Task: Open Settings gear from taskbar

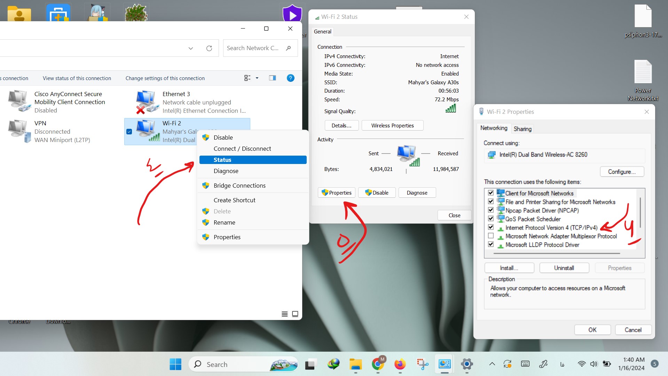Action: coord(467,364)
